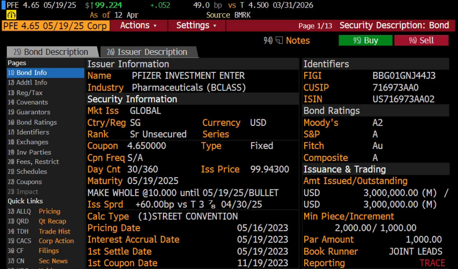
Task: Click the Page 1/13 indicator
Action: [315, 26]
